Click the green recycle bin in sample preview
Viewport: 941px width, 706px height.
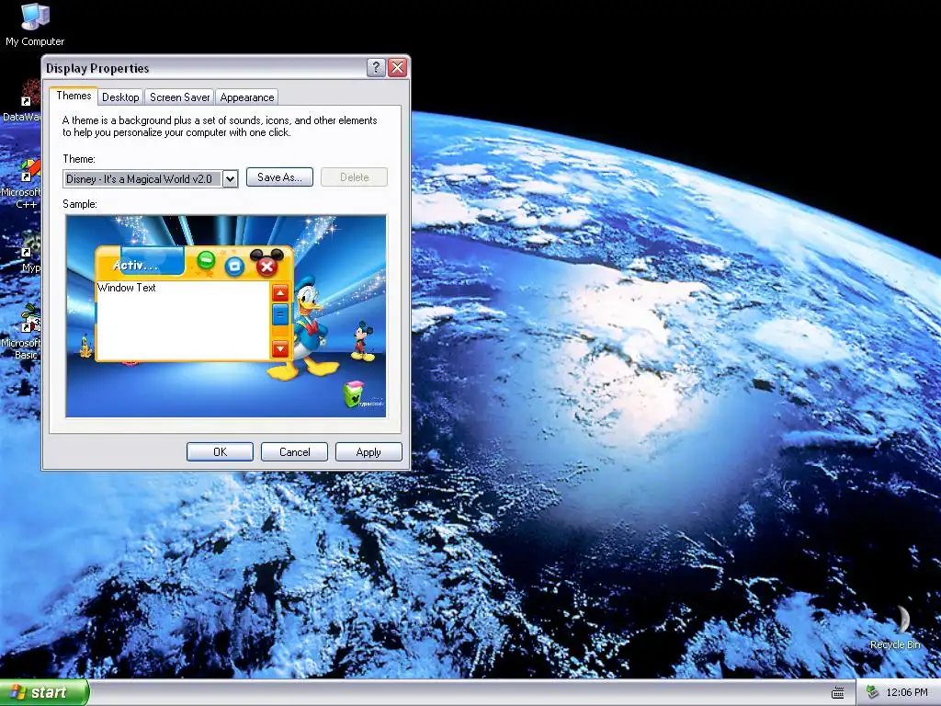[x=354, y=393]
